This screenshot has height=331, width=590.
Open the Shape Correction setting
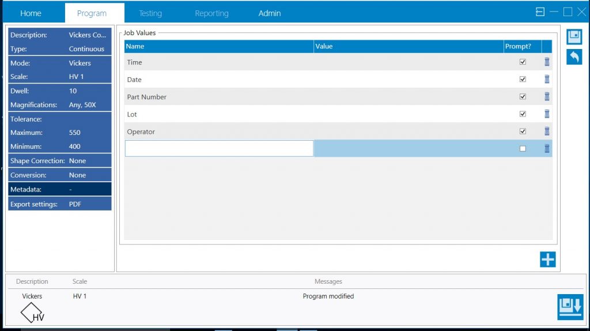(x=59, y=161)
